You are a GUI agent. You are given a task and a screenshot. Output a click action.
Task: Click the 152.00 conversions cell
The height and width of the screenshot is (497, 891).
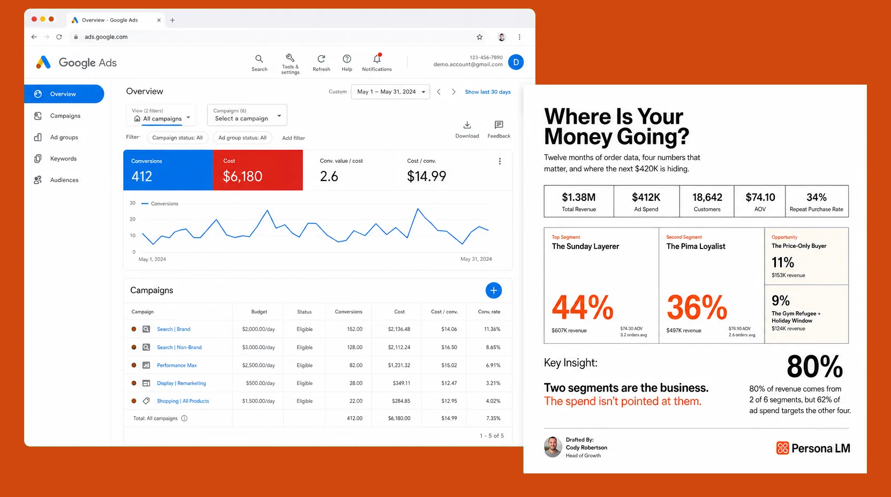tap(354, 329)
